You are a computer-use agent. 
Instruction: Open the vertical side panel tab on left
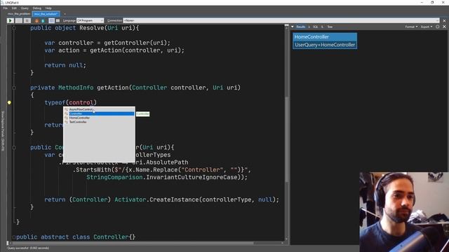click(x=3, y=131)
